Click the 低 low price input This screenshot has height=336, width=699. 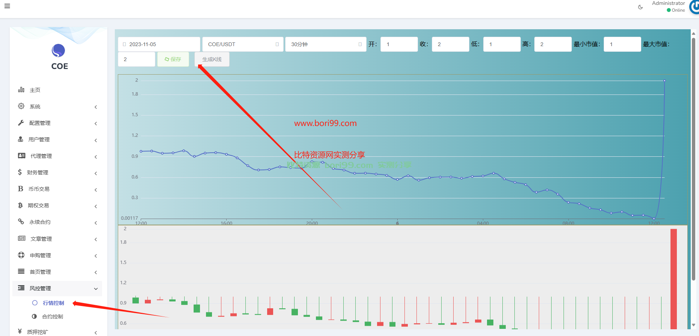502,44
